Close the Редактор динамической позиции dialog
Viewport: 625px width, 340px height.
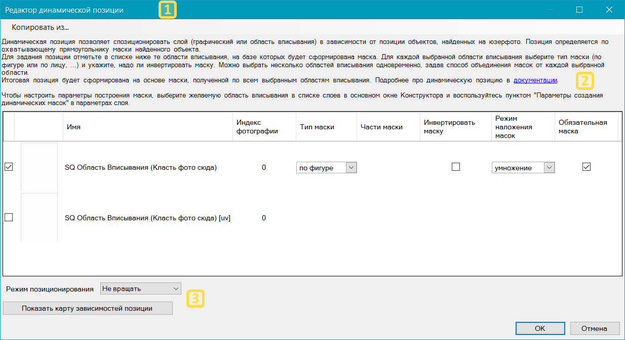pos(609,10)
